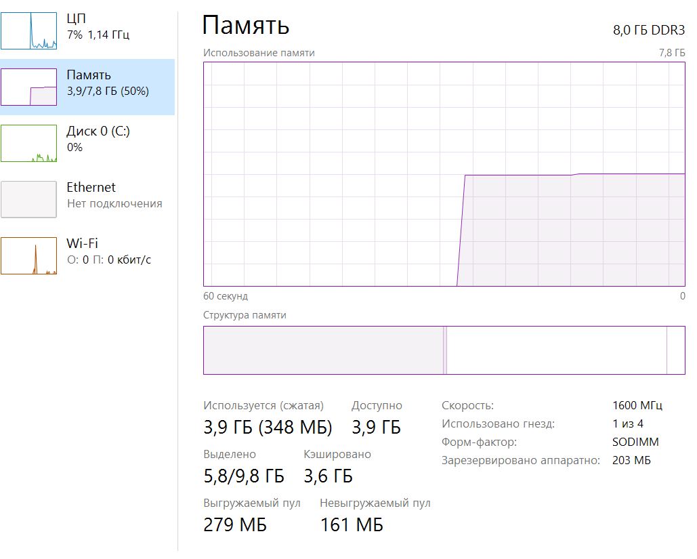Open the Ethernet "Нет подключения" entry

click(x=114, y=203)
